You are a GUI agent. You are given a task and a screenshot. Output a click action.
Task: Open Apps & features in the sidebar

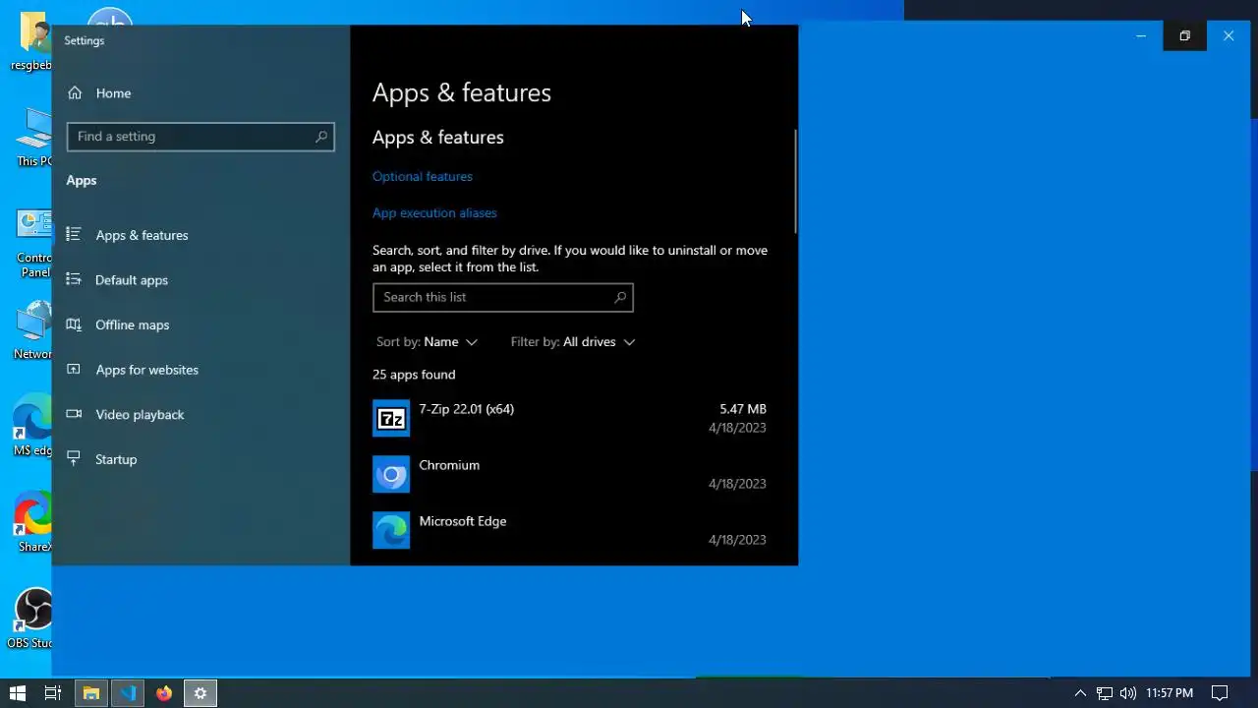coord(142,235)
